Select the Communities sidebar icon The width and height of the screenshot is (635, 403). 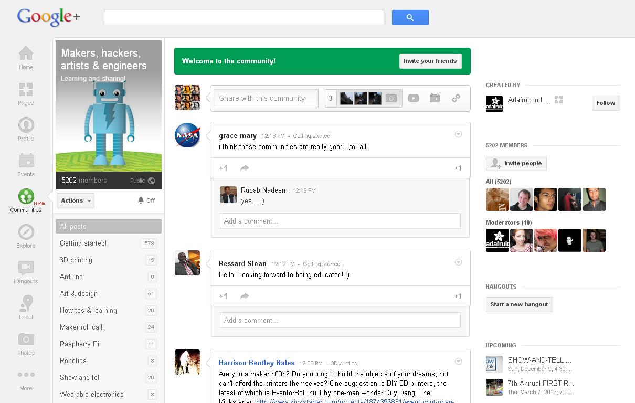[26, 200]
